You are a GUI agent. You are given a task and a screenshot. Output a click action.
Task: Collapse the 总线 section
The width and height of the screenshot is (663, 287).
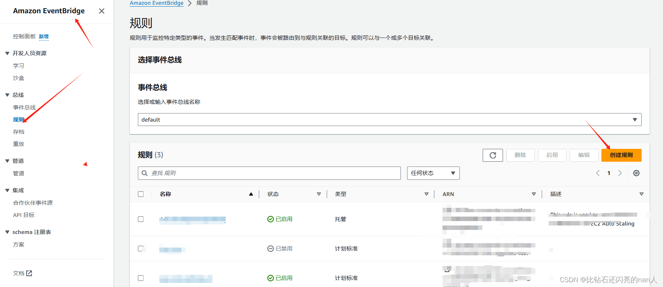point(7,95)
